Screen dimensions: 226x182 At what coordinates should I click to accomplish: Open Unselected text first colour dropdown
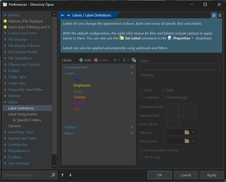(x=173, y=107)
